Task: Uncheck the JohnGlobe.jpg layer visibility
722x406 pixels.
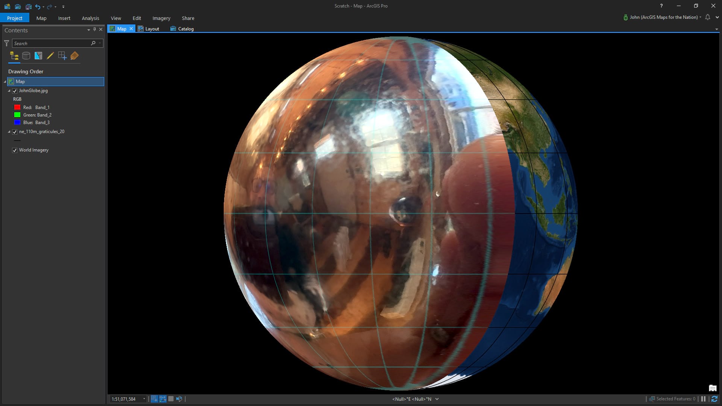Action: point(15,91)
